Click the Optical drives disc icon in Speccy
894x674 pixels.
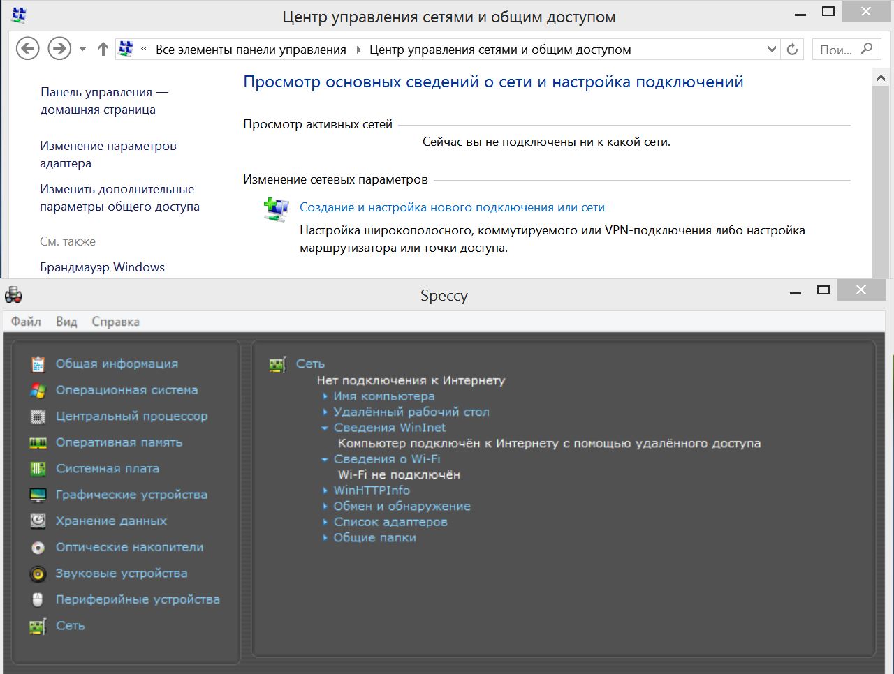point(38,548)
